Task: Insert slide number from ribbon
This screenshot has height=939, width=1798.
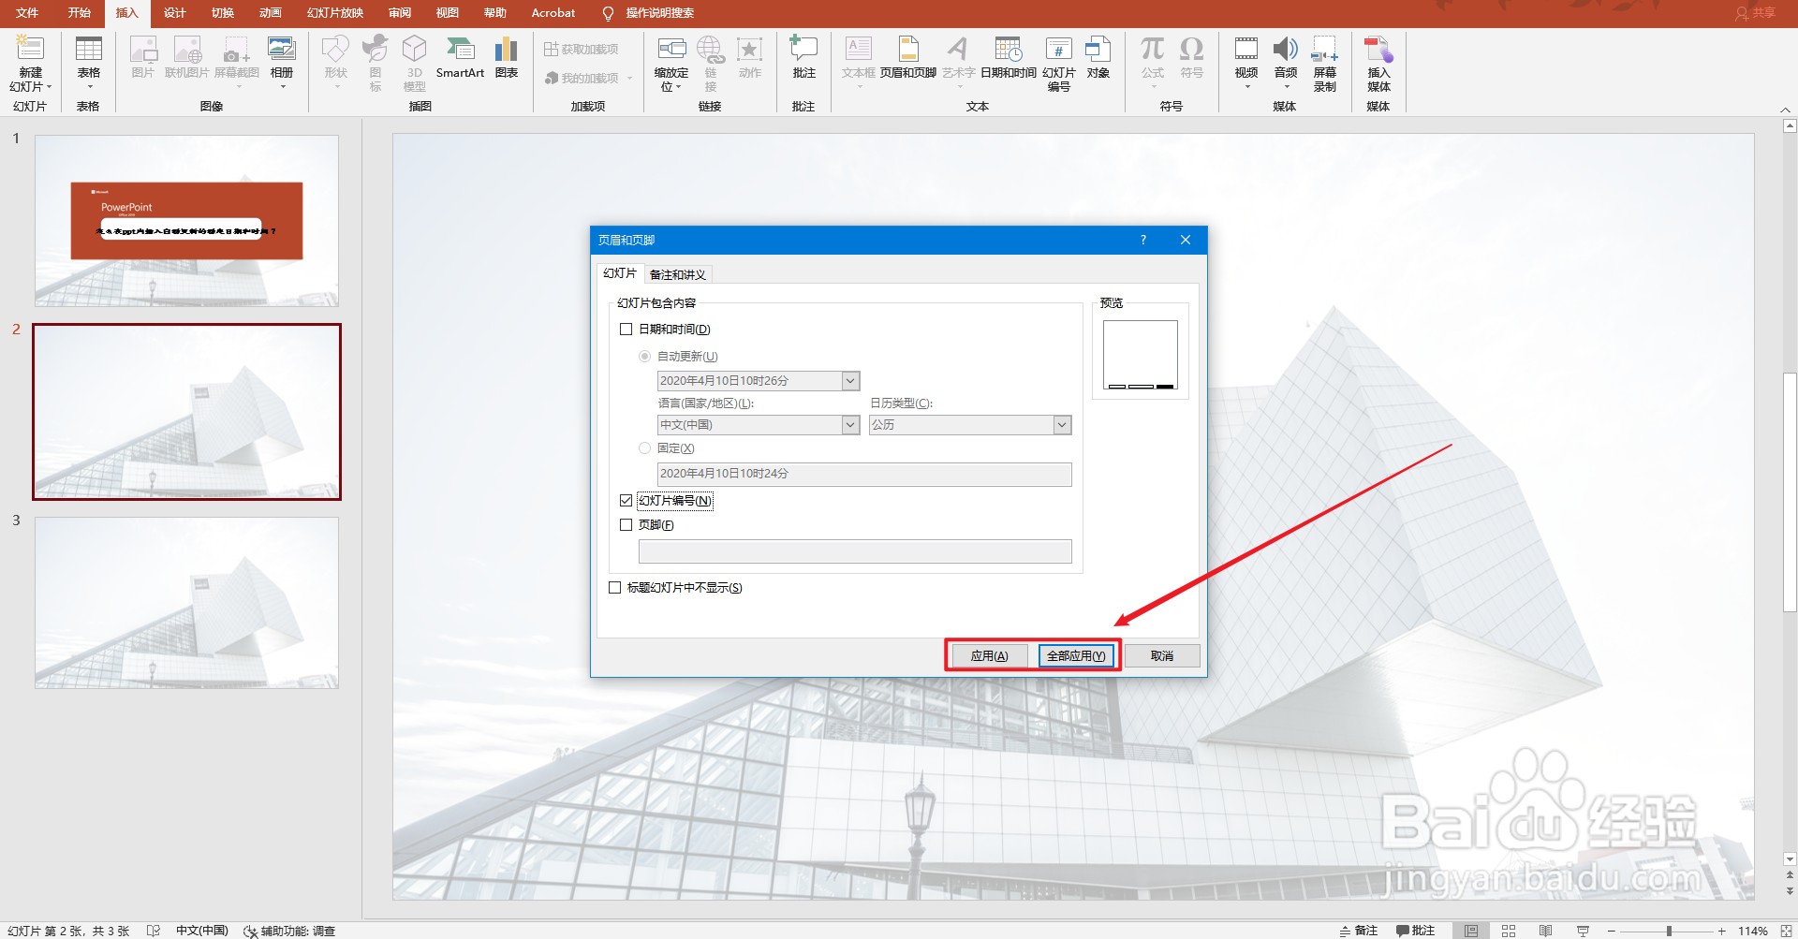Action: (1059, 64)
